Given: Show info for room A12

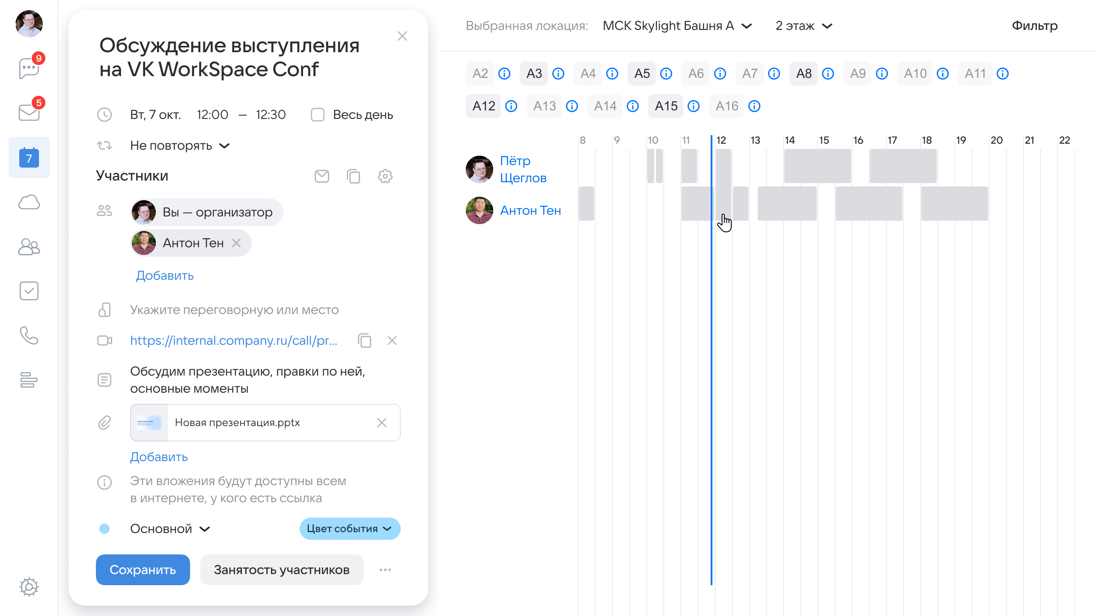Looking at the screenshot, I should click(511, 106).
